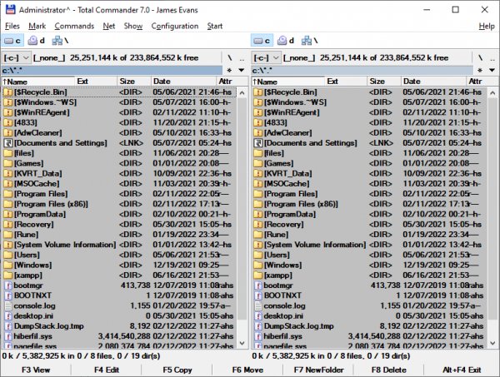Open left panel drive dropdown [-c-]

click(x=17, y=58)
